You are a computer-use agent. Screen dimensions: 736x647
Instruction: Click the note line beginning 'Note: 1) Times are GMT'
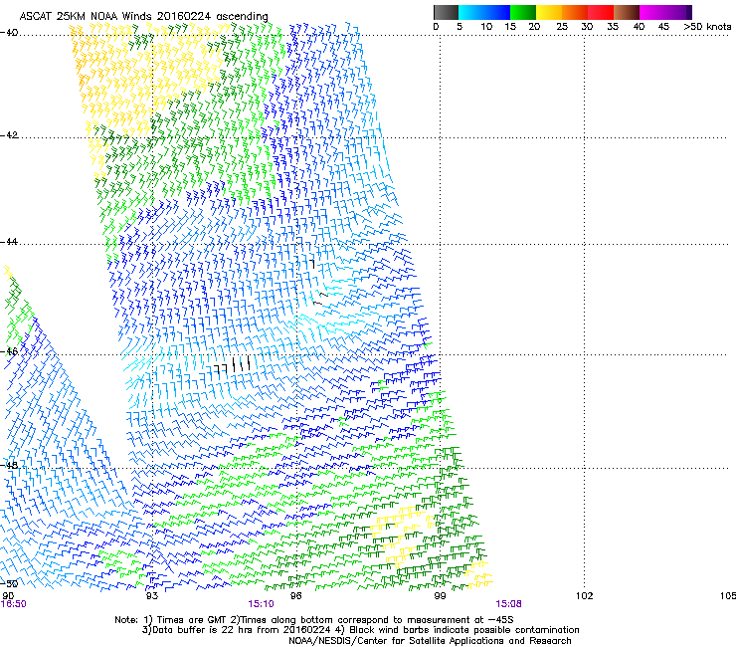pos(314,620)
